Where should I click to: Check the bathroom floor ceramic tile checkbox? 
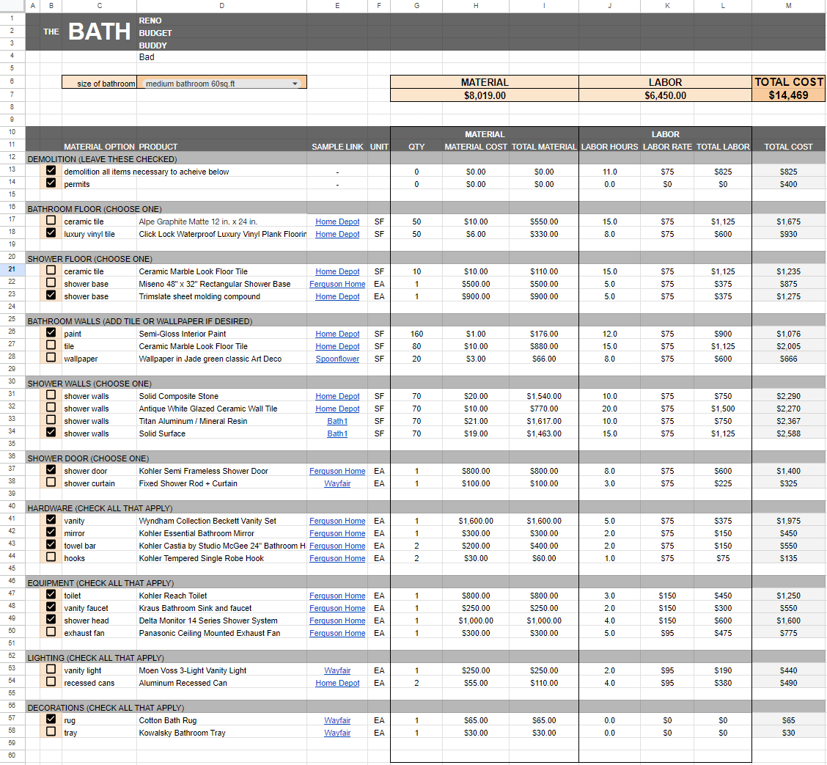tap(51, 221)
